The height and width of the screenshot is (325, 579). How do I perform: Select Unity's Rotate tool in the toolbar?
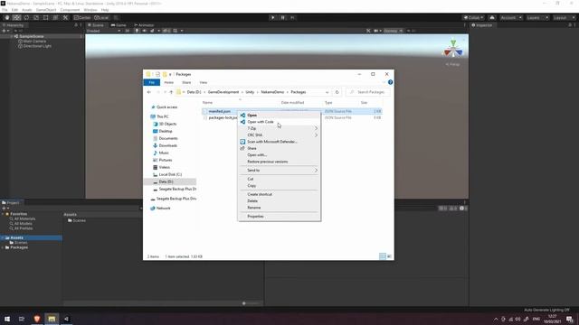click(x=26, y=17)
